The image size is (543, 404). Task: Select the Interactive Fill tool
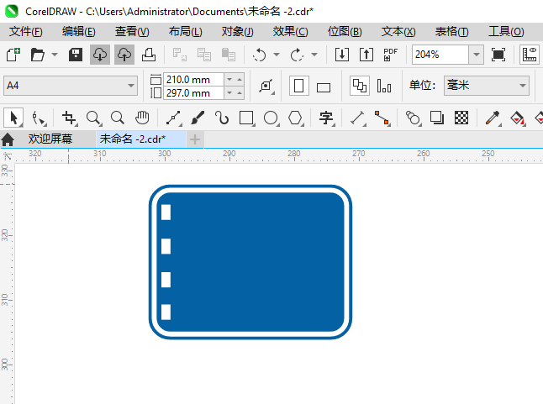[518, 118]
